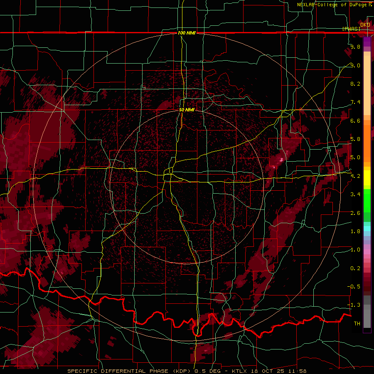Click the 50 NMI range ring label

tap(187, 110)
